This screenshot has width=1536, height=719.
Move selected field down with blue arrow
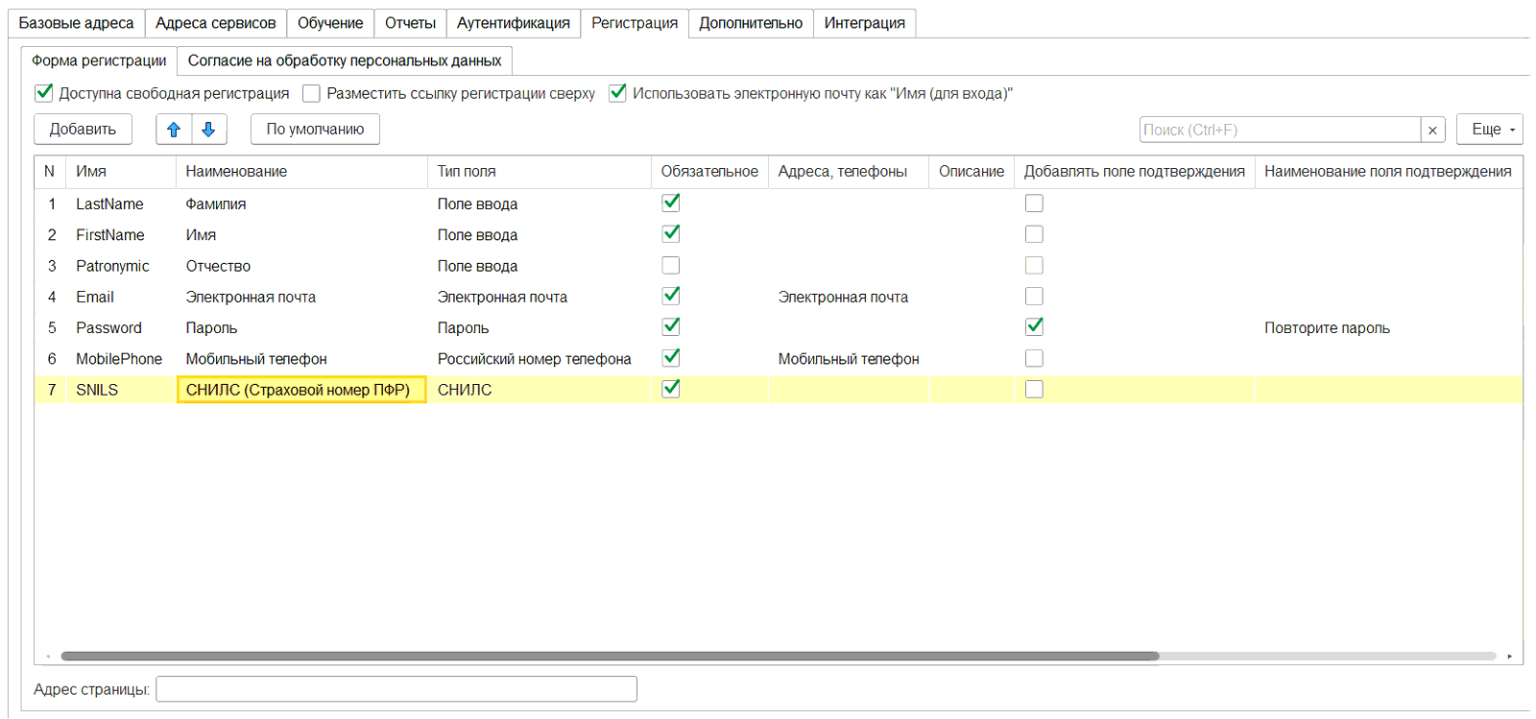coord(209,129)
